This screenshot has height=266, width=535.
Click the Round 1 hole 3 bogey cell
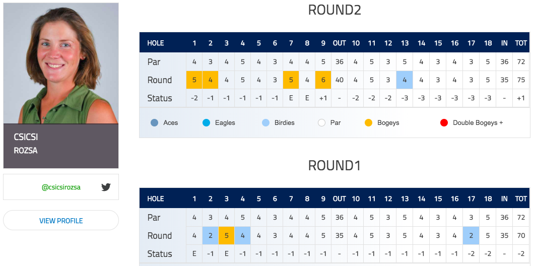226,236
